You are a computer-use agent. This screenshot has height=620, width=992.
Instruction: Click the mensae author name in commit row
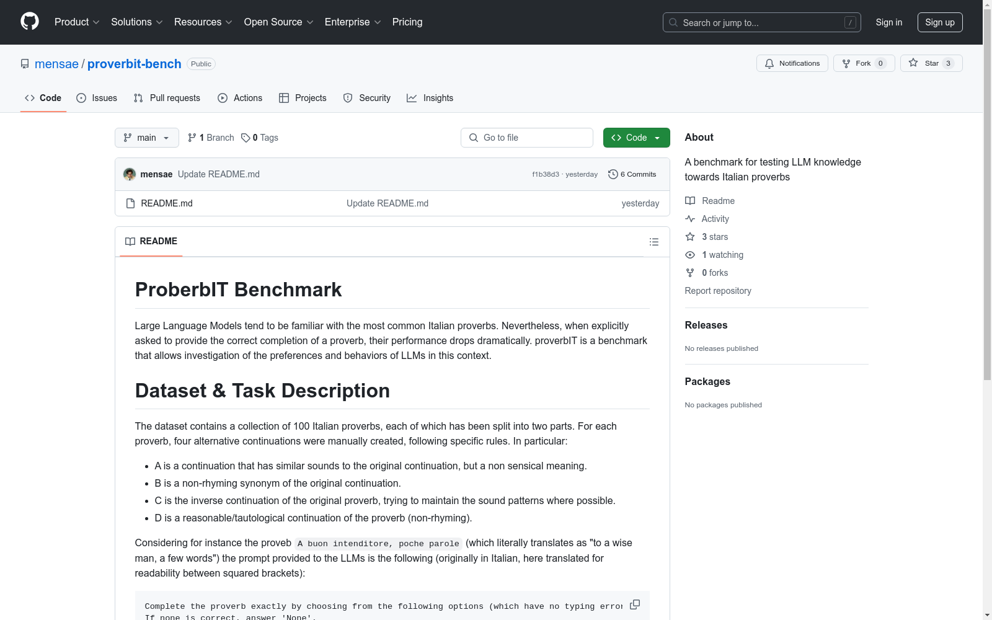tap(156, 174)
